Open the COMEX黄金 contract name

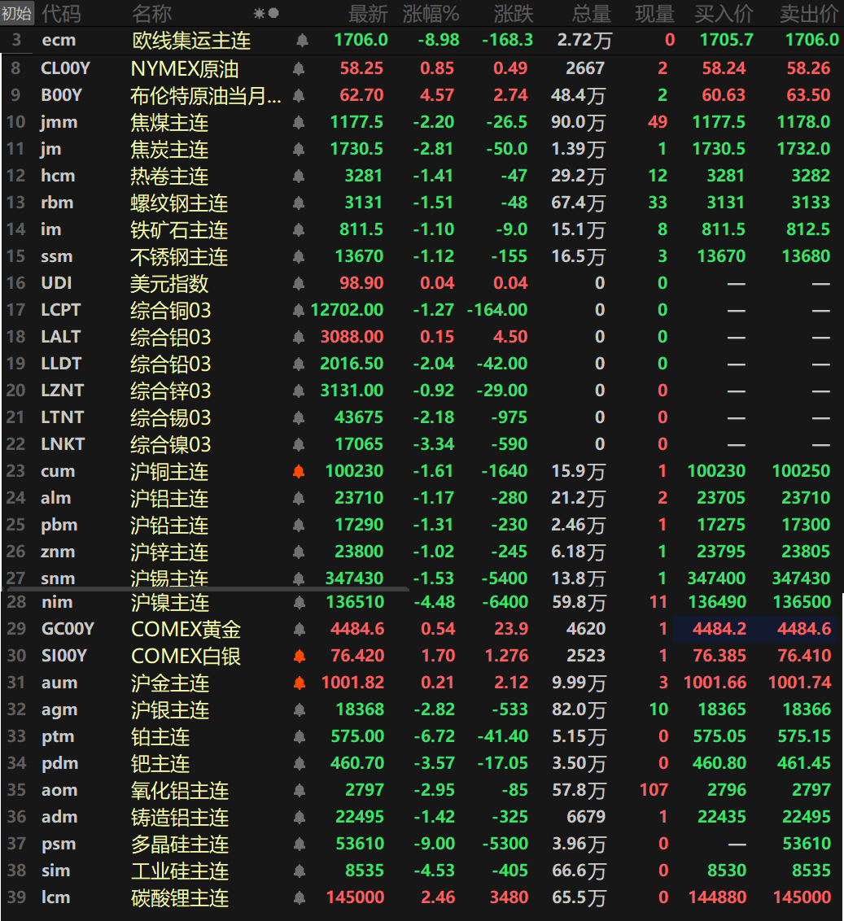(x=186, y=629)
